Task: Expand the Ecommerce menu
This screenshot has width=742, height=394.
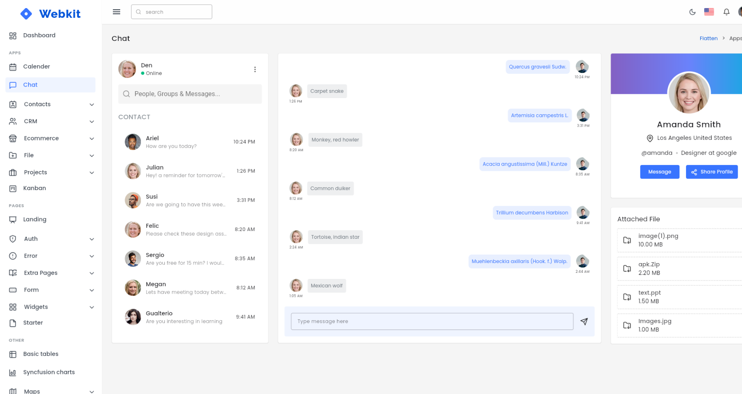Action: click(92, 138)
